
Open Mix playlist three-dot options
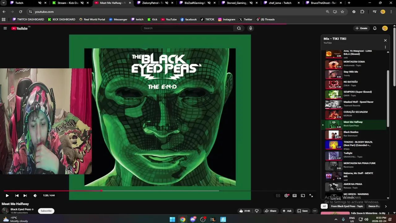[385, 47]
